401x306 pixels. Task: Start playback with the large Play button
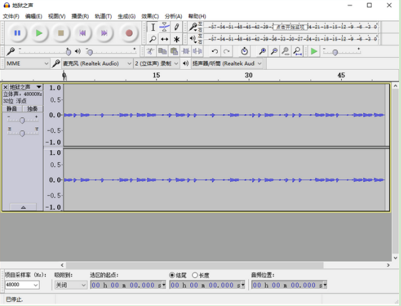[x=39, y=33]
